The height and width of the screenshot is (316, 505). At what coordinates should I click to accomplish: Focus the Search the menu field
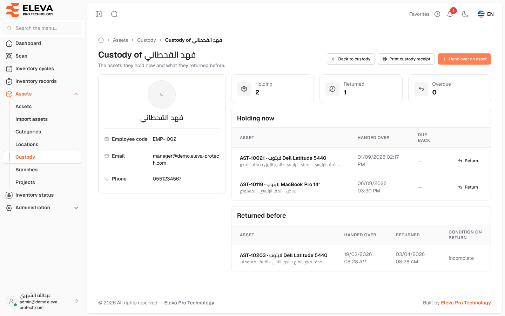(42, 28)
